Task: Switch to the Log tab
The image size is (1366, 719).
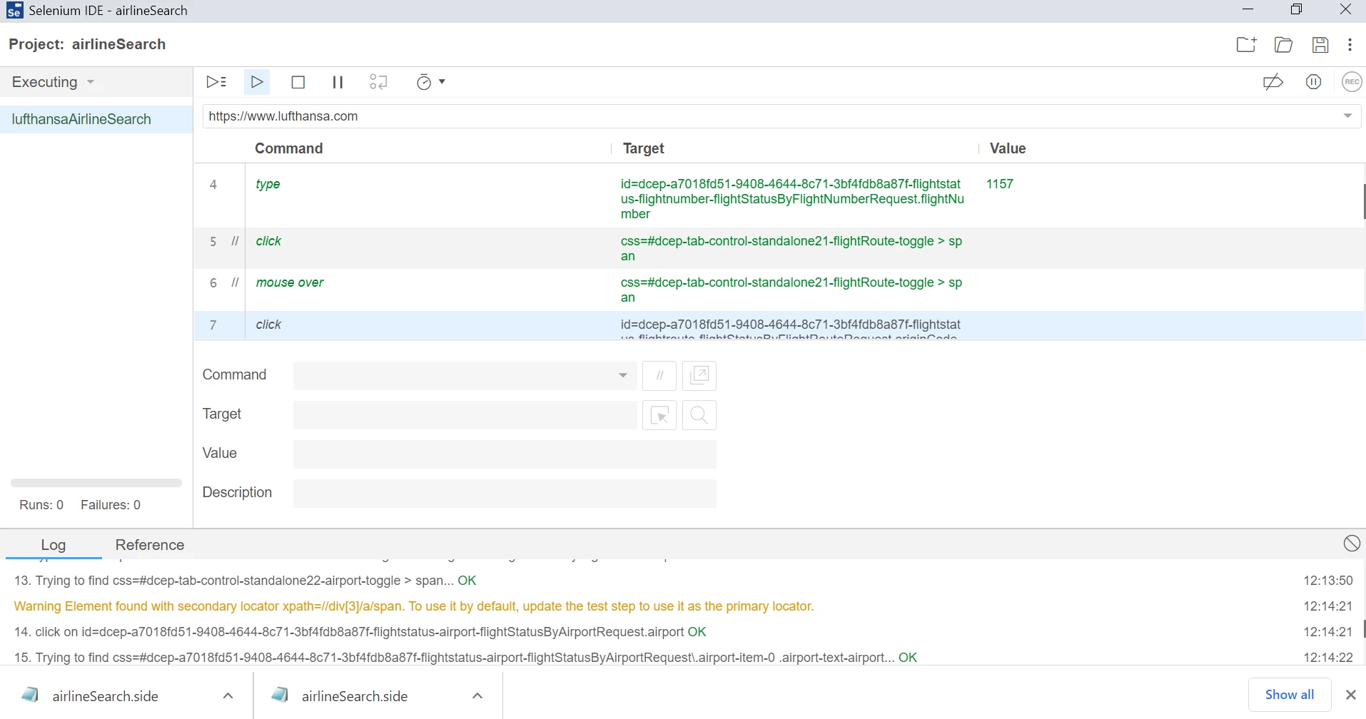Action: pyautogui.click(x=54, y=545)
